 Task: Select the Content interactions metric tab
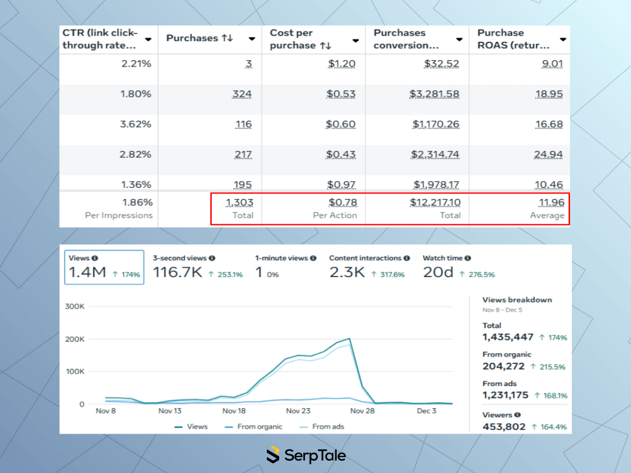click(370, 267)
